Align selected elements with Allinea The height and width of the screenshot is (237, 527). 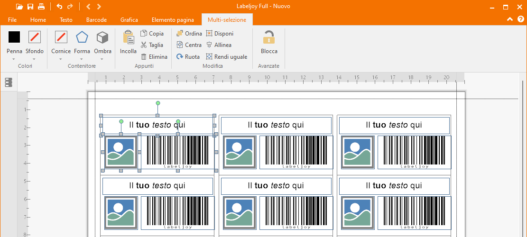pos(219,45)
